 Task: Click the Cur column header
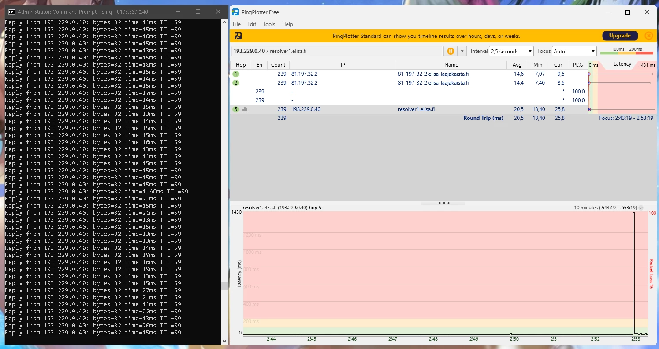(x=558, y=65)
